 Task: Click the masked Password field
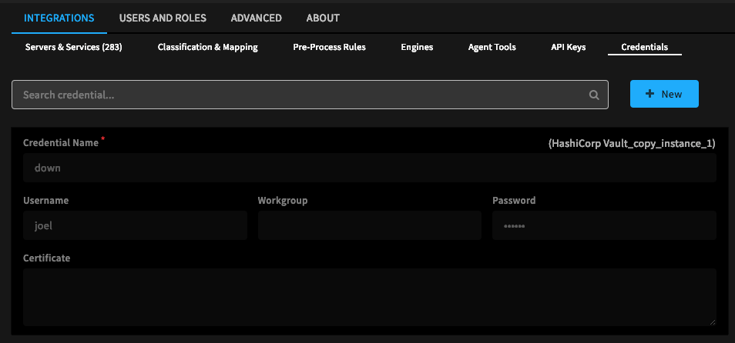[x=603, y=226]
